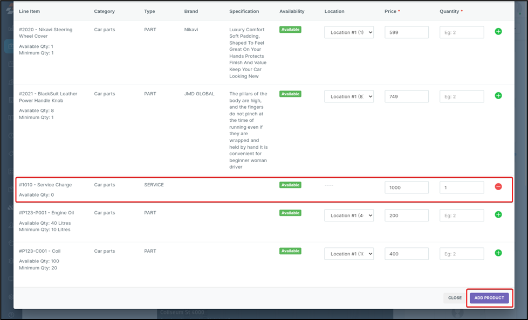
Task: Click the CLOSE button
Action: click(x=455, y=298)
